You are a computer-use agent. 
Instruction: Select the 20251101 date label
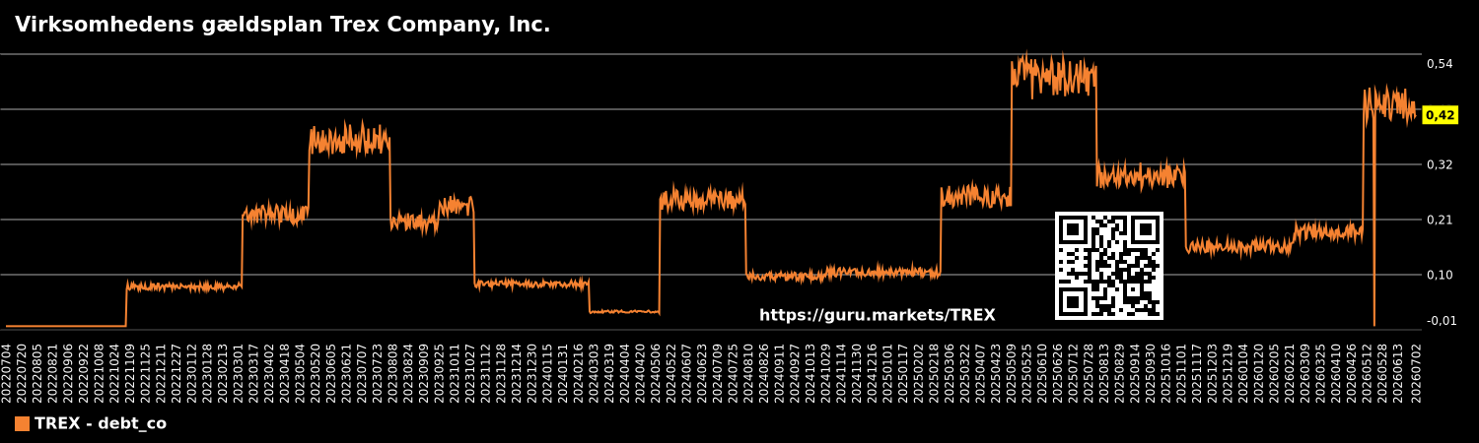click(x=1182, y=372)
